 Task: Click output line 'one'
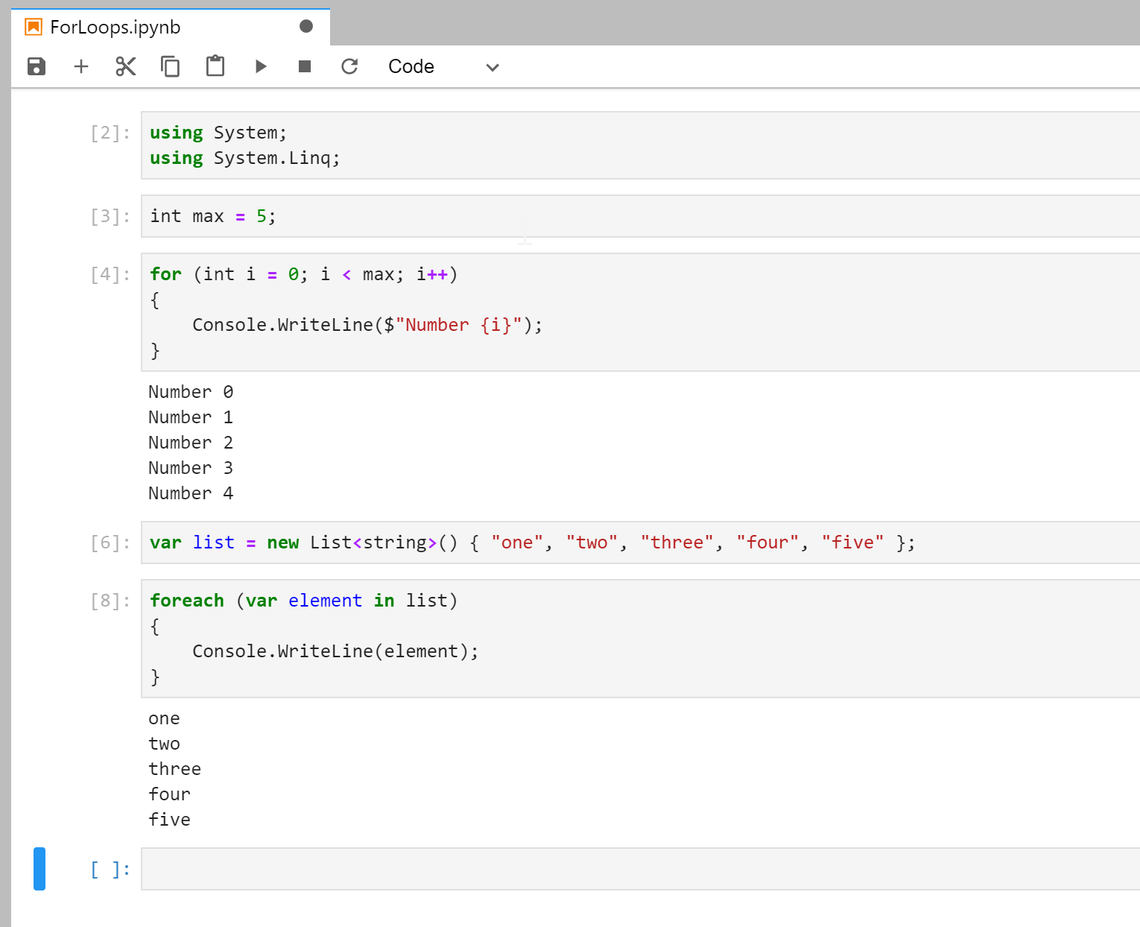tap(164, 718)
